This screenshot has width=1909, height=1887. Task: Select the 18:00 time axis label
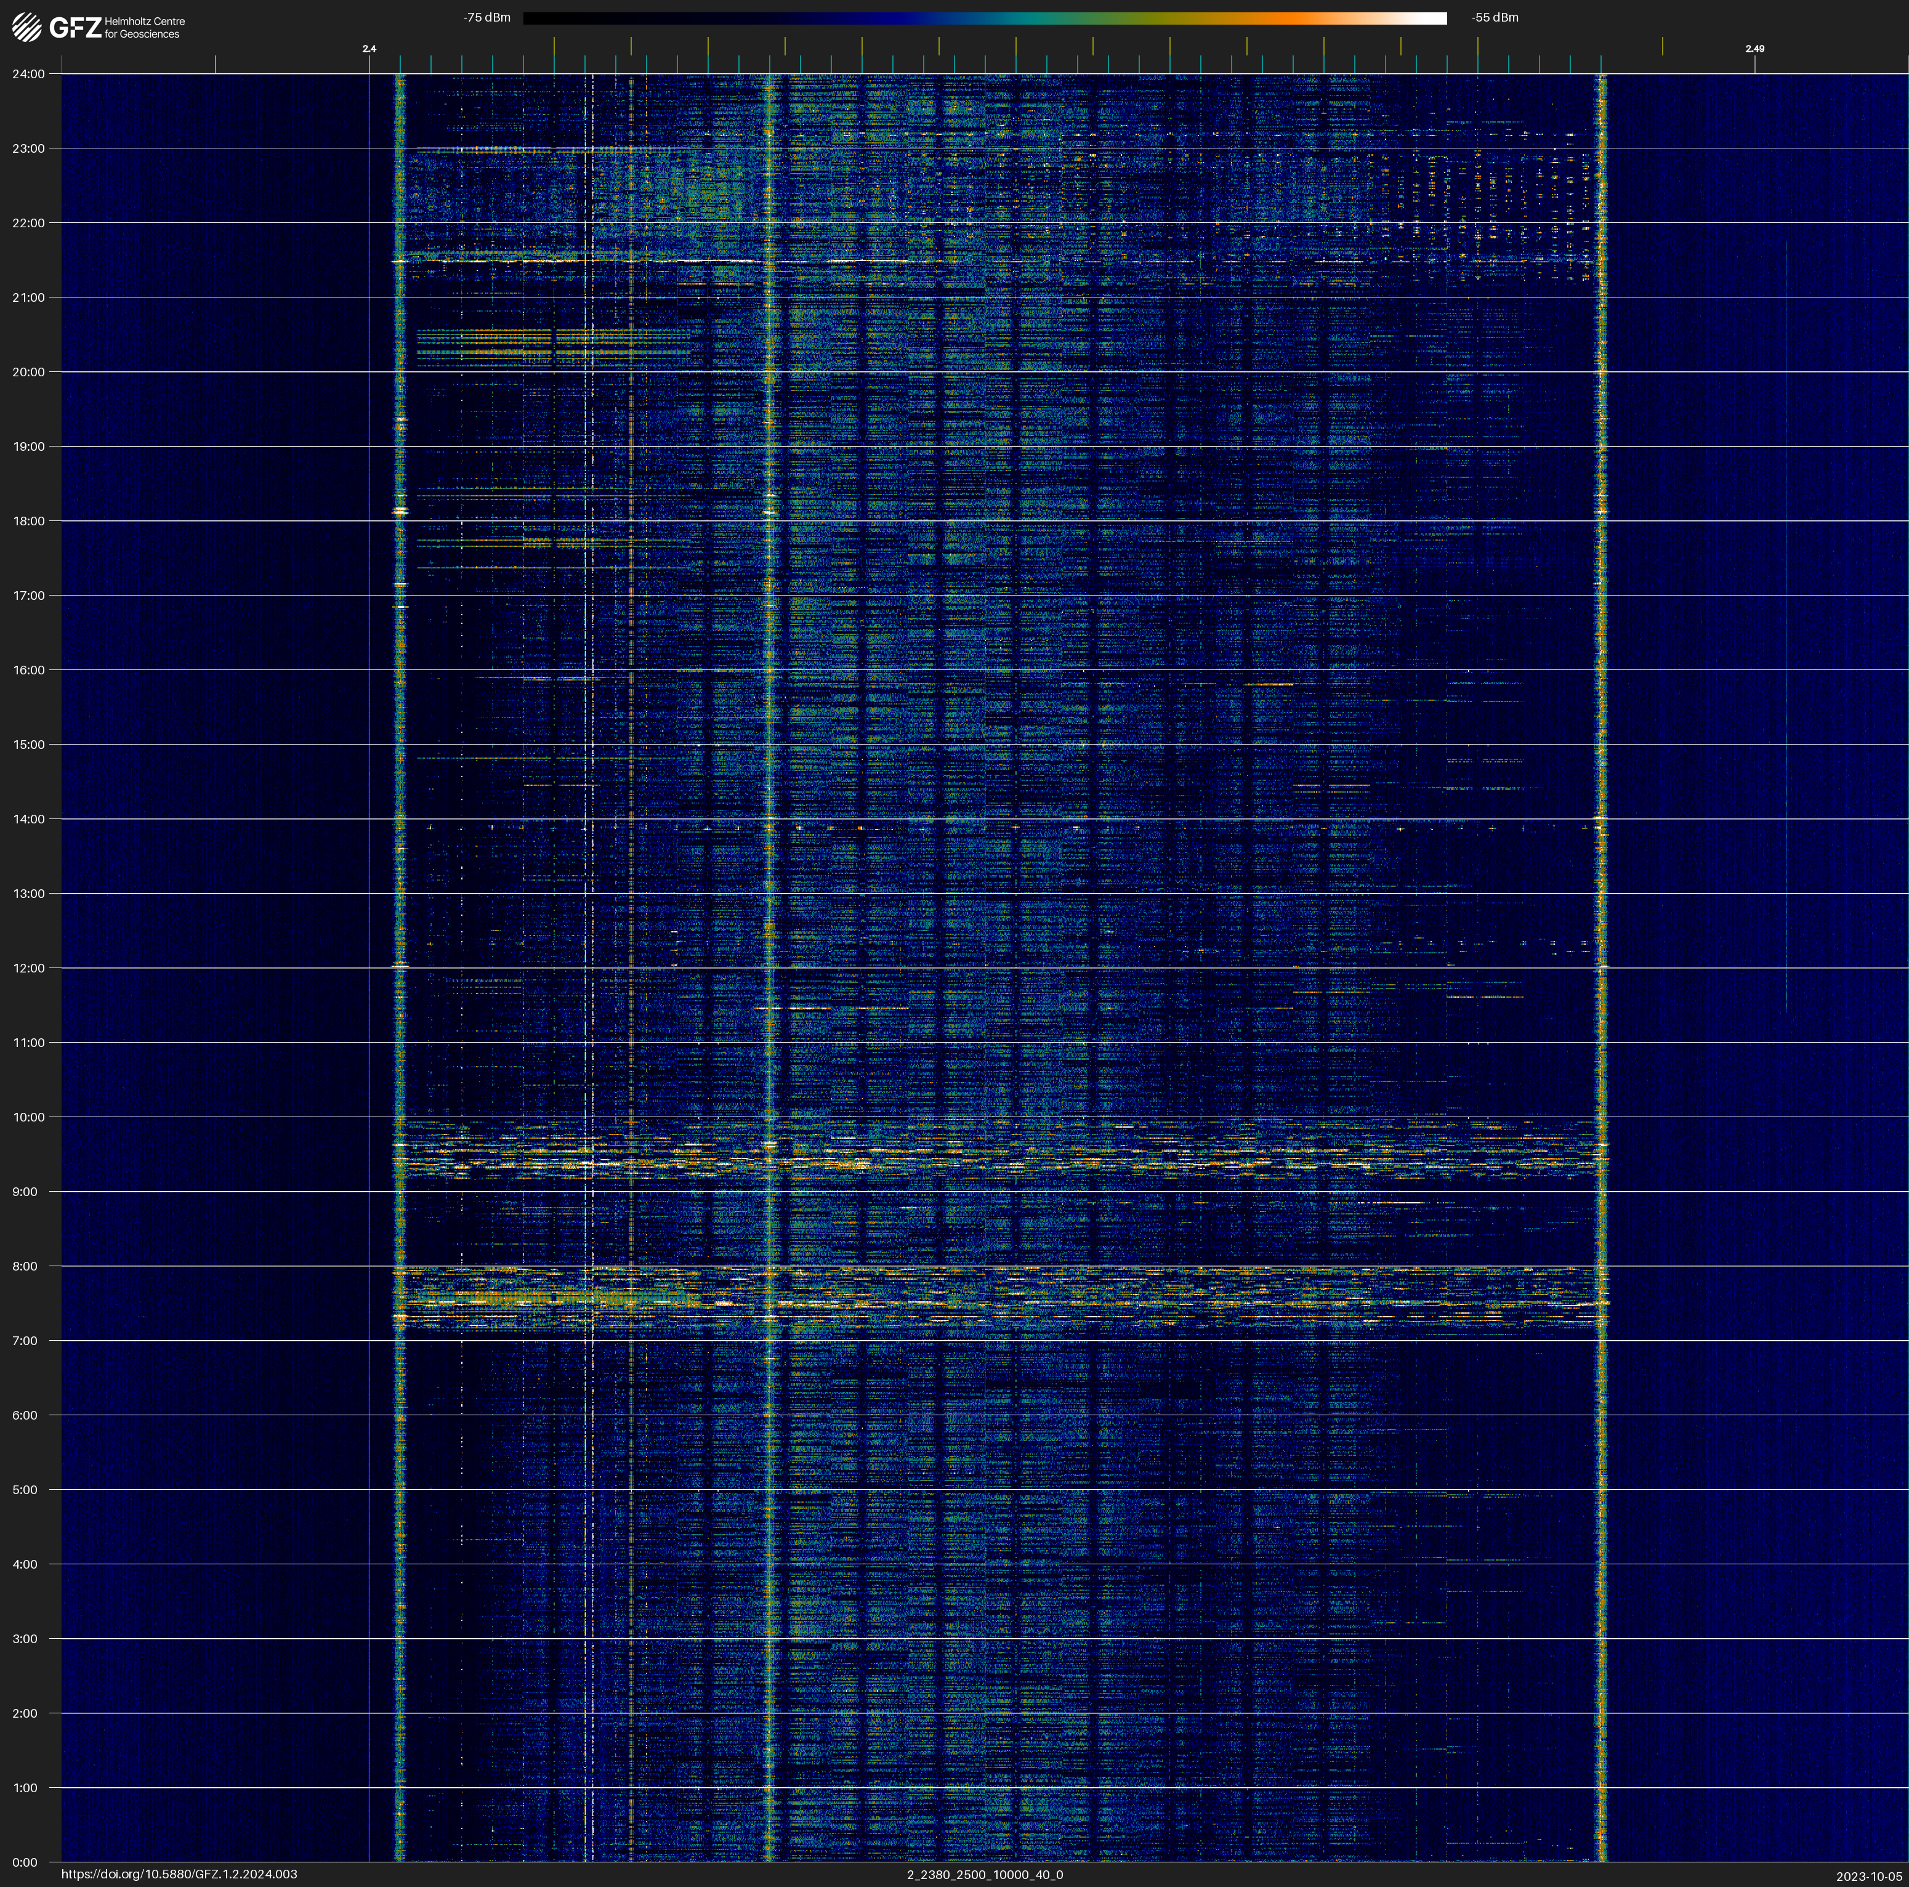(x=29, y=520)
